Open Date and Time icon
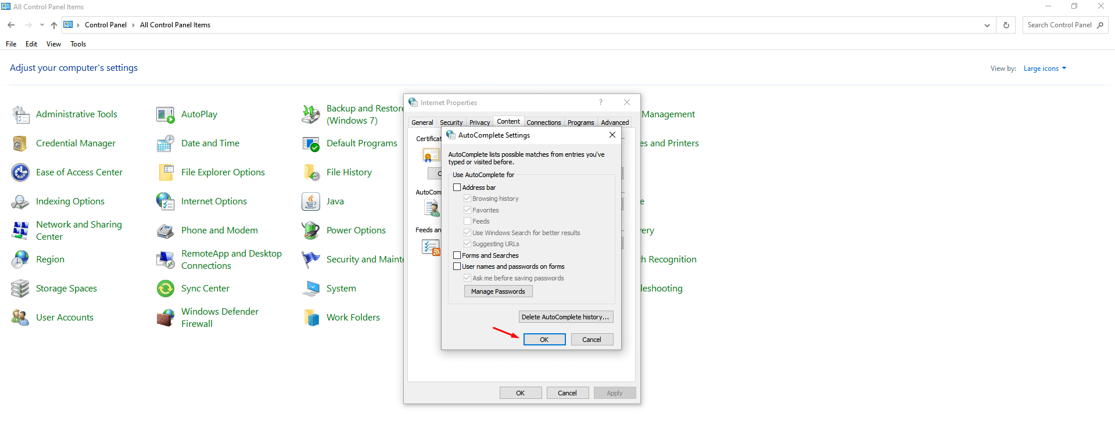Screen dimensions: 1115x436 (x=166, y=143)
